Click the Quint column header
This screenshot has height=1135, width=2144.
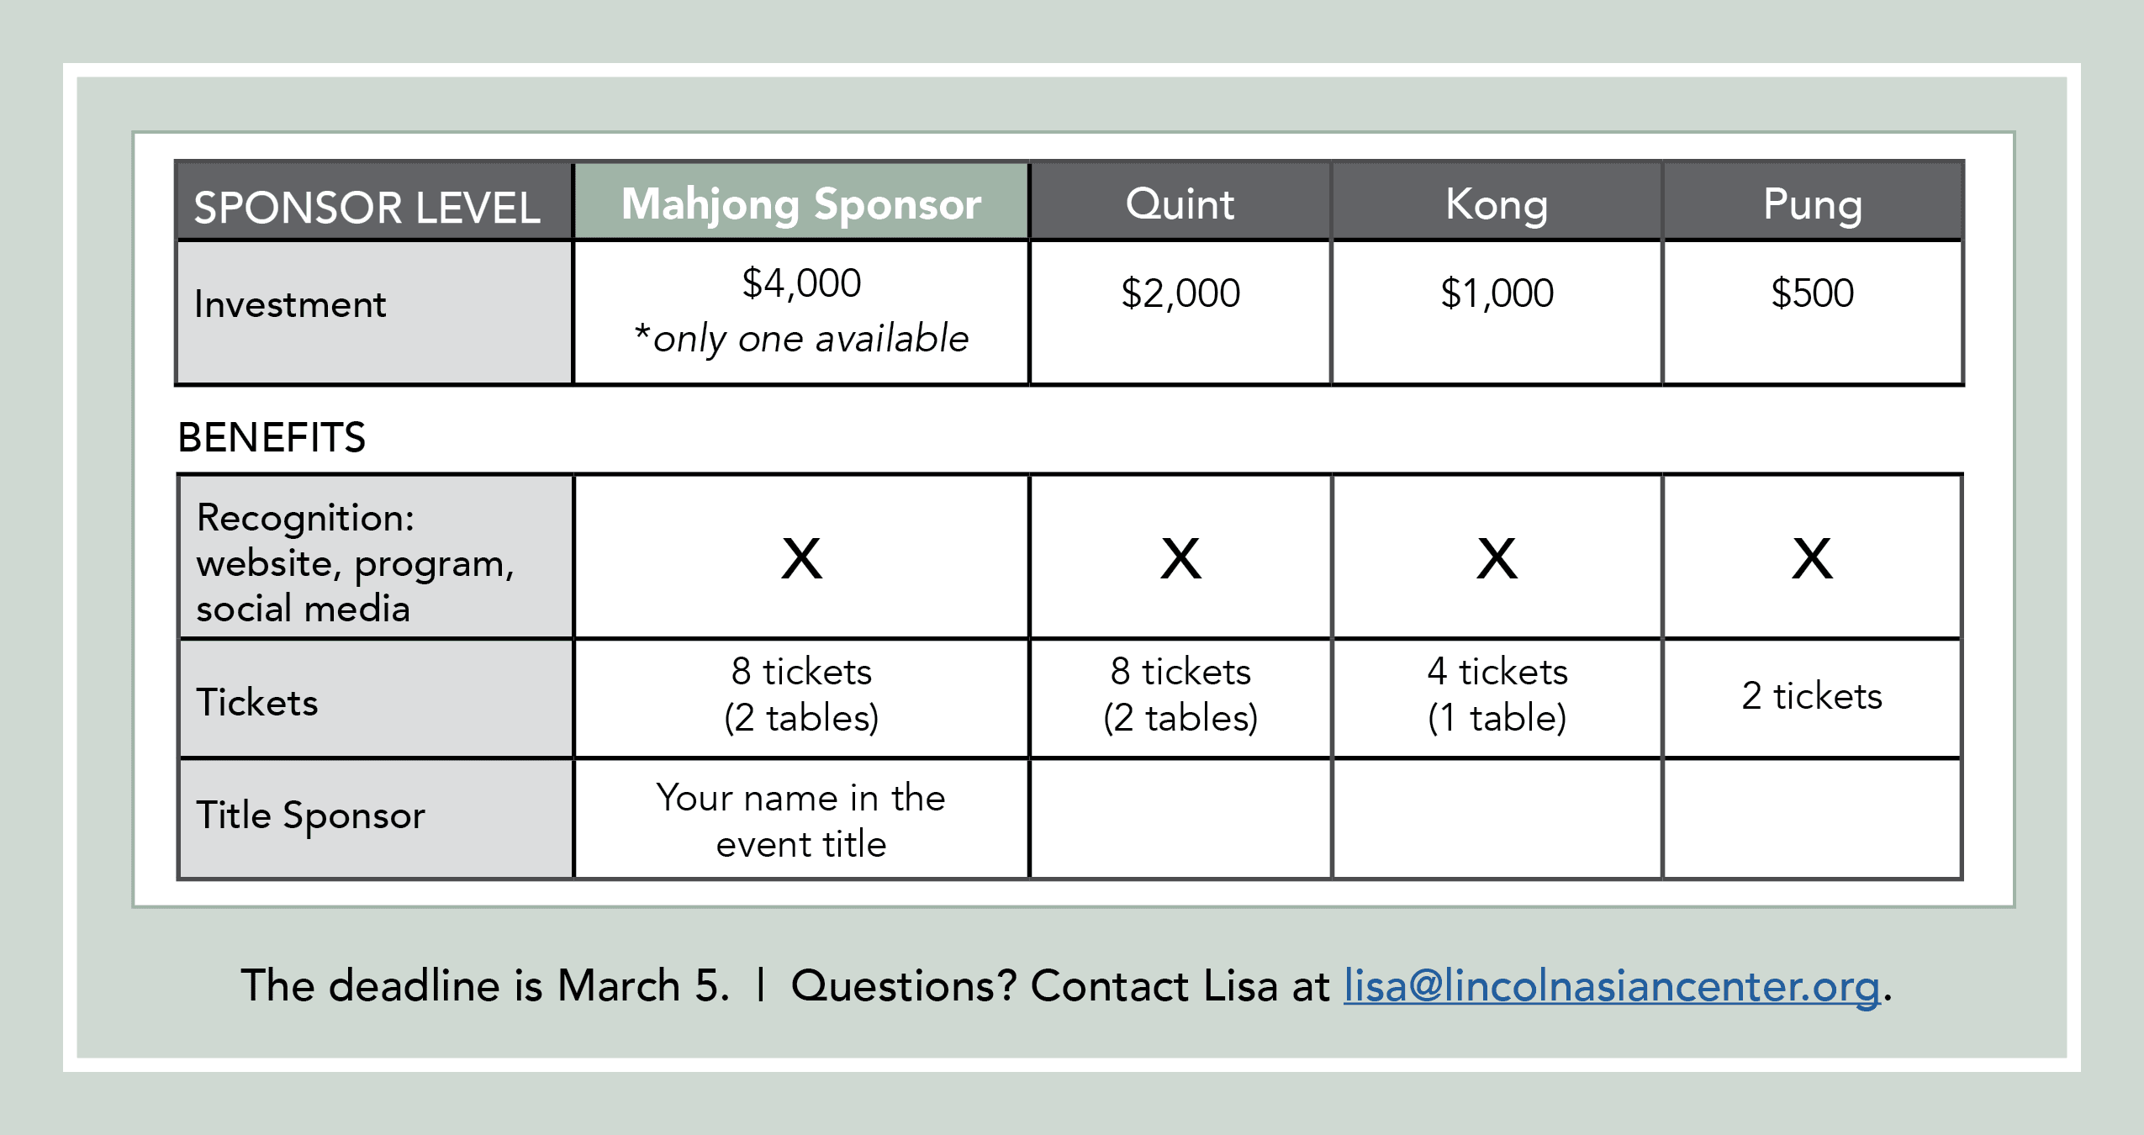1180,204
